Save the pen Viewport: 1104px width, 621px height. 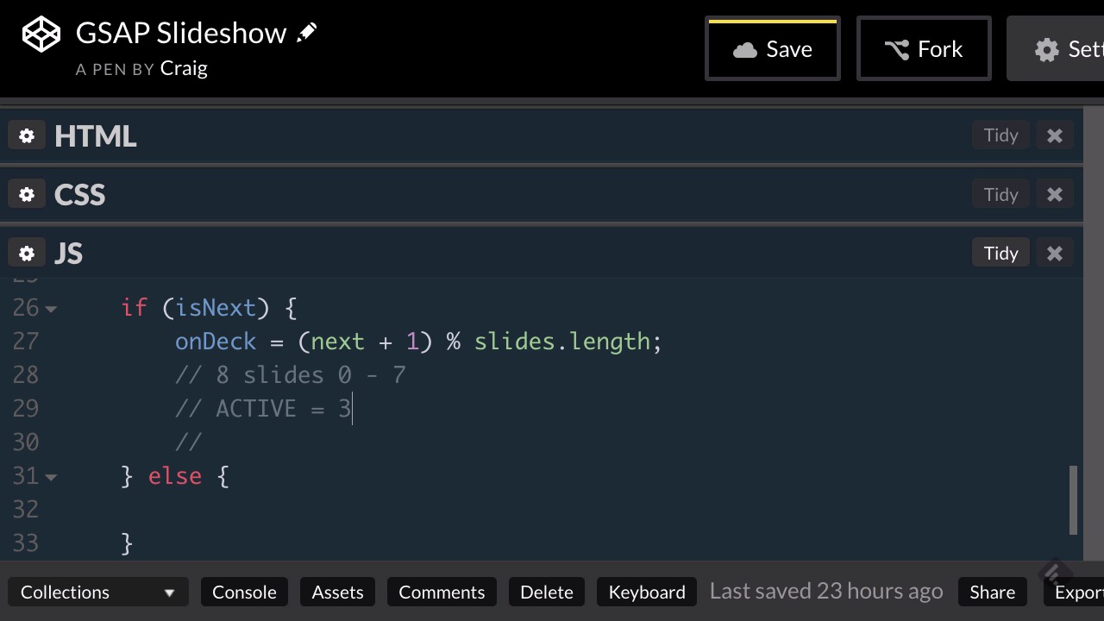point(773,49)
